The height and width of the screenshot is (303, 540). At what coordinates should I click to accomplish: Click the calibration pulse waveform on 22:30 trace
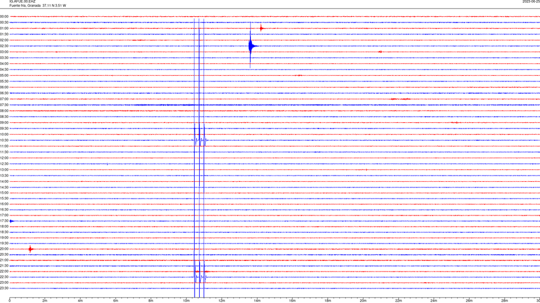point(200,277)
